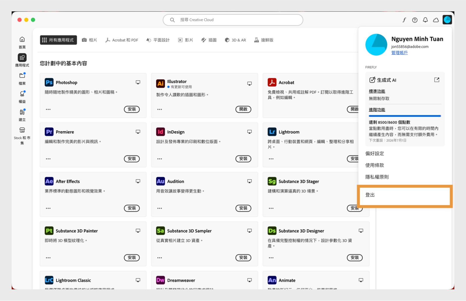
Task: Install Photoshop with 安裝 button
Action: coord(132,109)
